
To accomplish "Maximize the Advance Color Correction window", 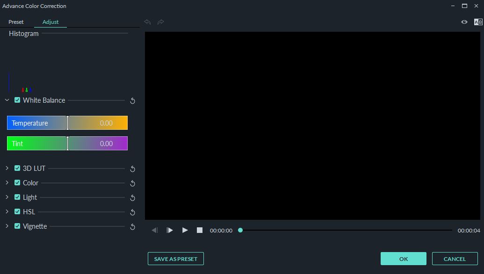I will pos(464,6).
